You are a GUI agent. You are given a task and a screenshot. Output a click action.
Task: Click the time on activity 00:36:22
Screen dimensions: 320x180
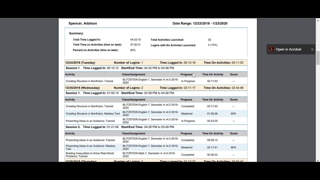tap(212, 155)
